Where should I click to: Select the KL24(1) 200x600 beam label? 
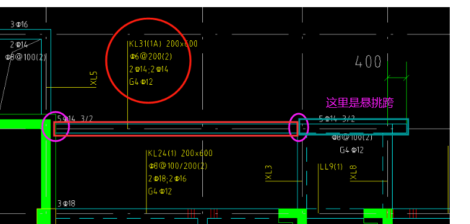(180, 153)
